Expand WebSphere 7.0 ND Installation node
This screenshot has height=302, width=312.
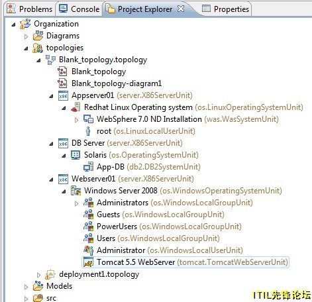[x=76, y=120]
